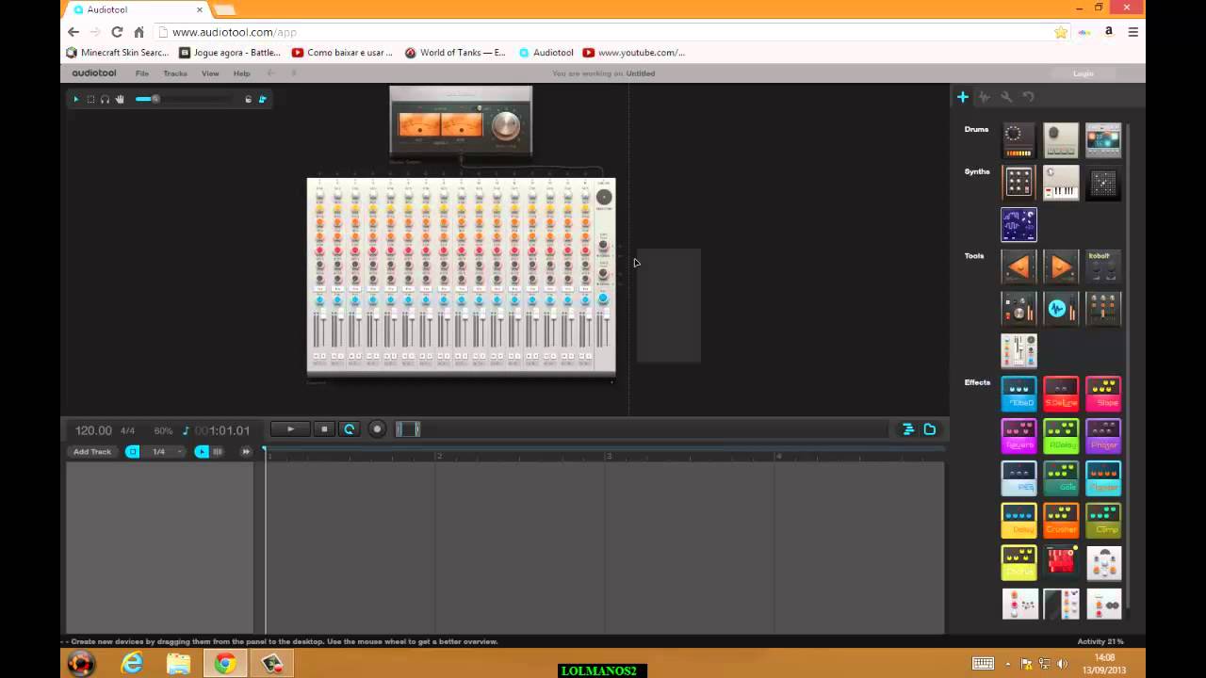Viewport: 1206px width, 678px height.
Task: Select the pink Slope effect pedal
Action: click(x=1103, y=394)
